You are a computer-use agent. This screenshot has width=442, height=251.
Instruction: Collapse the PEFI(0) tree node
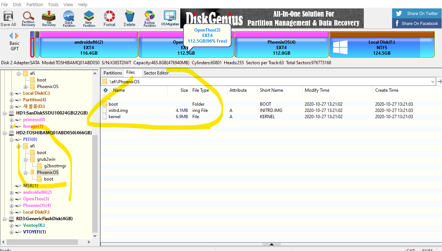coord(11,139)
